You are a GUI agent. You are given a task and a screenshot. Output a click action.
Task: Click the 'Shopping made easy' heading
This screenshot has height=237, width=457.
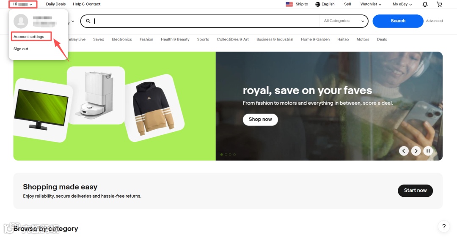(x=60, y=187)
